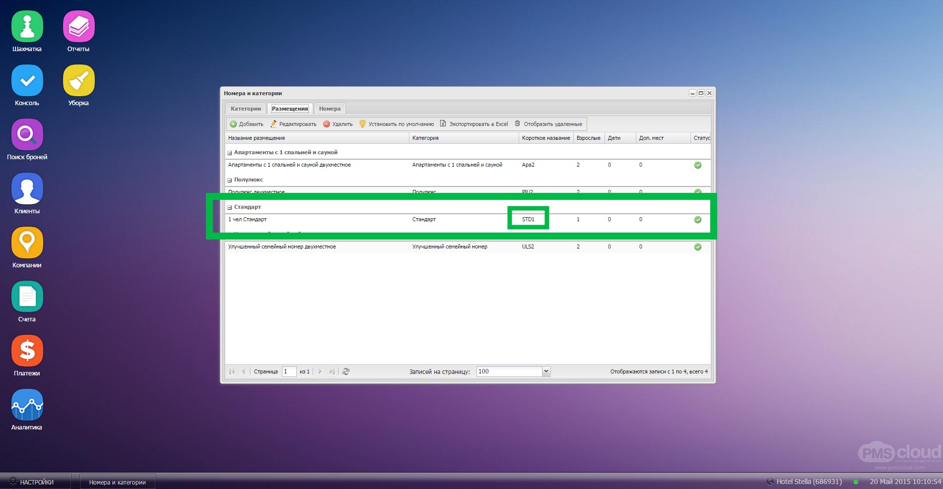Click records per page field showing 100
This screenshot has width=943, height=489.
[x=510, y=371]
